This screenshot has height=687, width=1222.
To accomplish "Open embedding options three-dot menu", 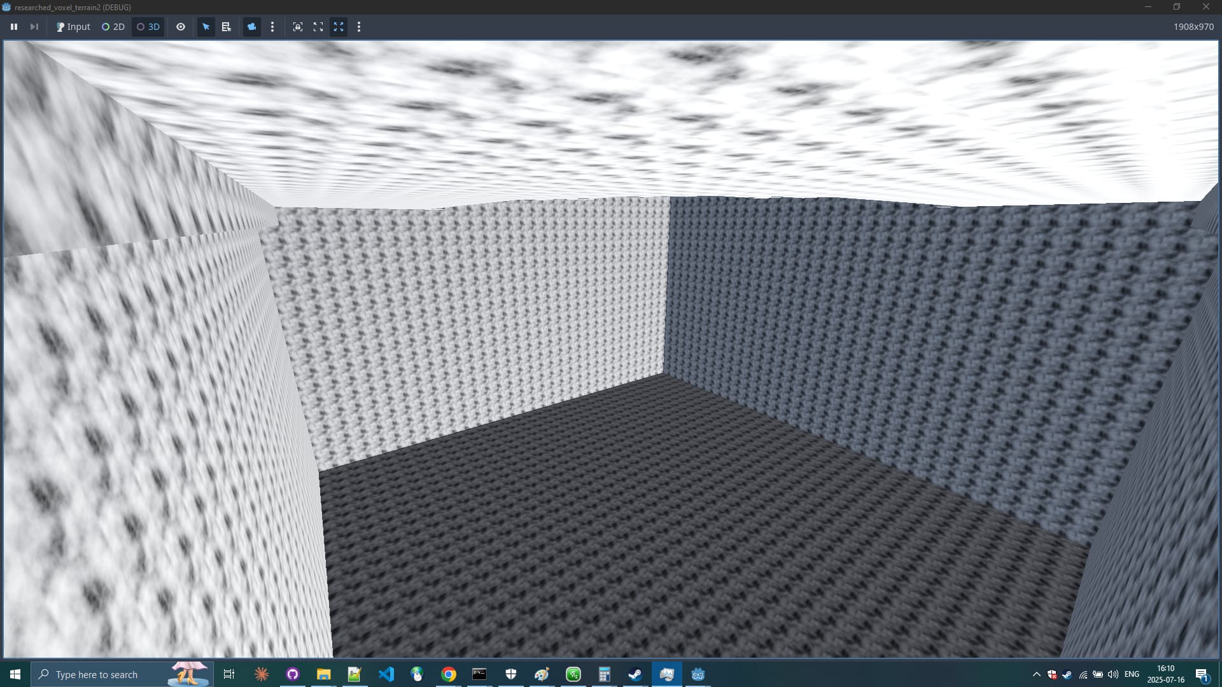I will 359,27.
